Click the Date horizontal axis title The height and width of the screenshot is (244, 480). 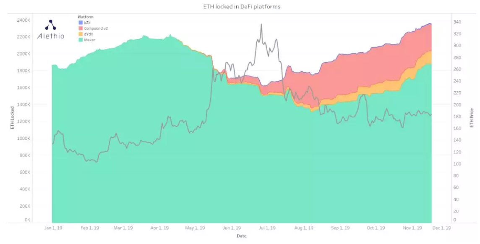(x=241, y=236)
